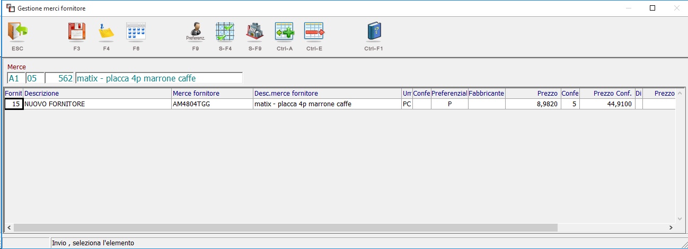Click the Merce field containing A1
The image size is (688, 249).
[x=15, y=78]
